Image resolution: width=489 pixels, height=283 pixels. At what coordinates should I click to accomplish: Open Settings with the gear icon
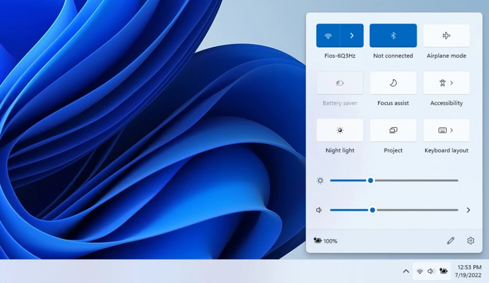click(470, 241)
